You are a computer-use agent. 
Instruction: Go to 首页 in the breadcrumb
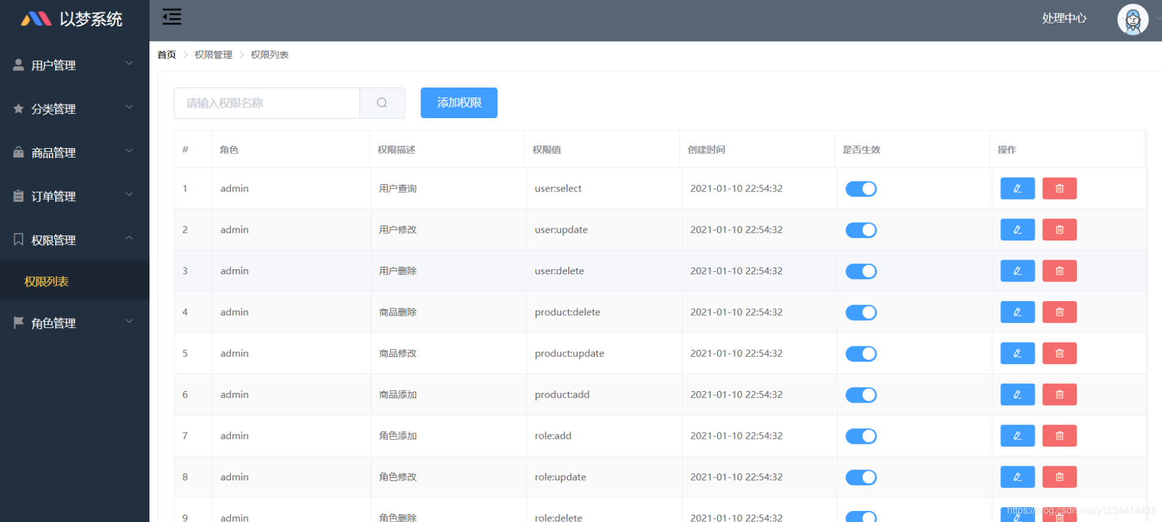tap(167, 54)
